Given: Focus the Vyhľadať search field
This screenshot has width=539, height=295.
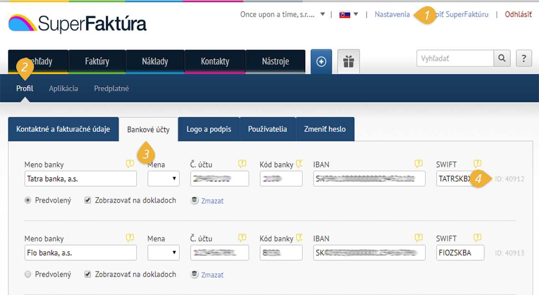Looking at the screenshot, I should tap(455, 59).
